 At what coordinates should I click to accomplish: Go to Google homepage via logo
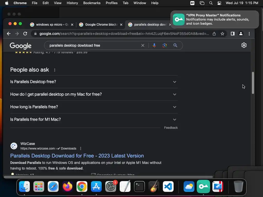click(21, 46)
